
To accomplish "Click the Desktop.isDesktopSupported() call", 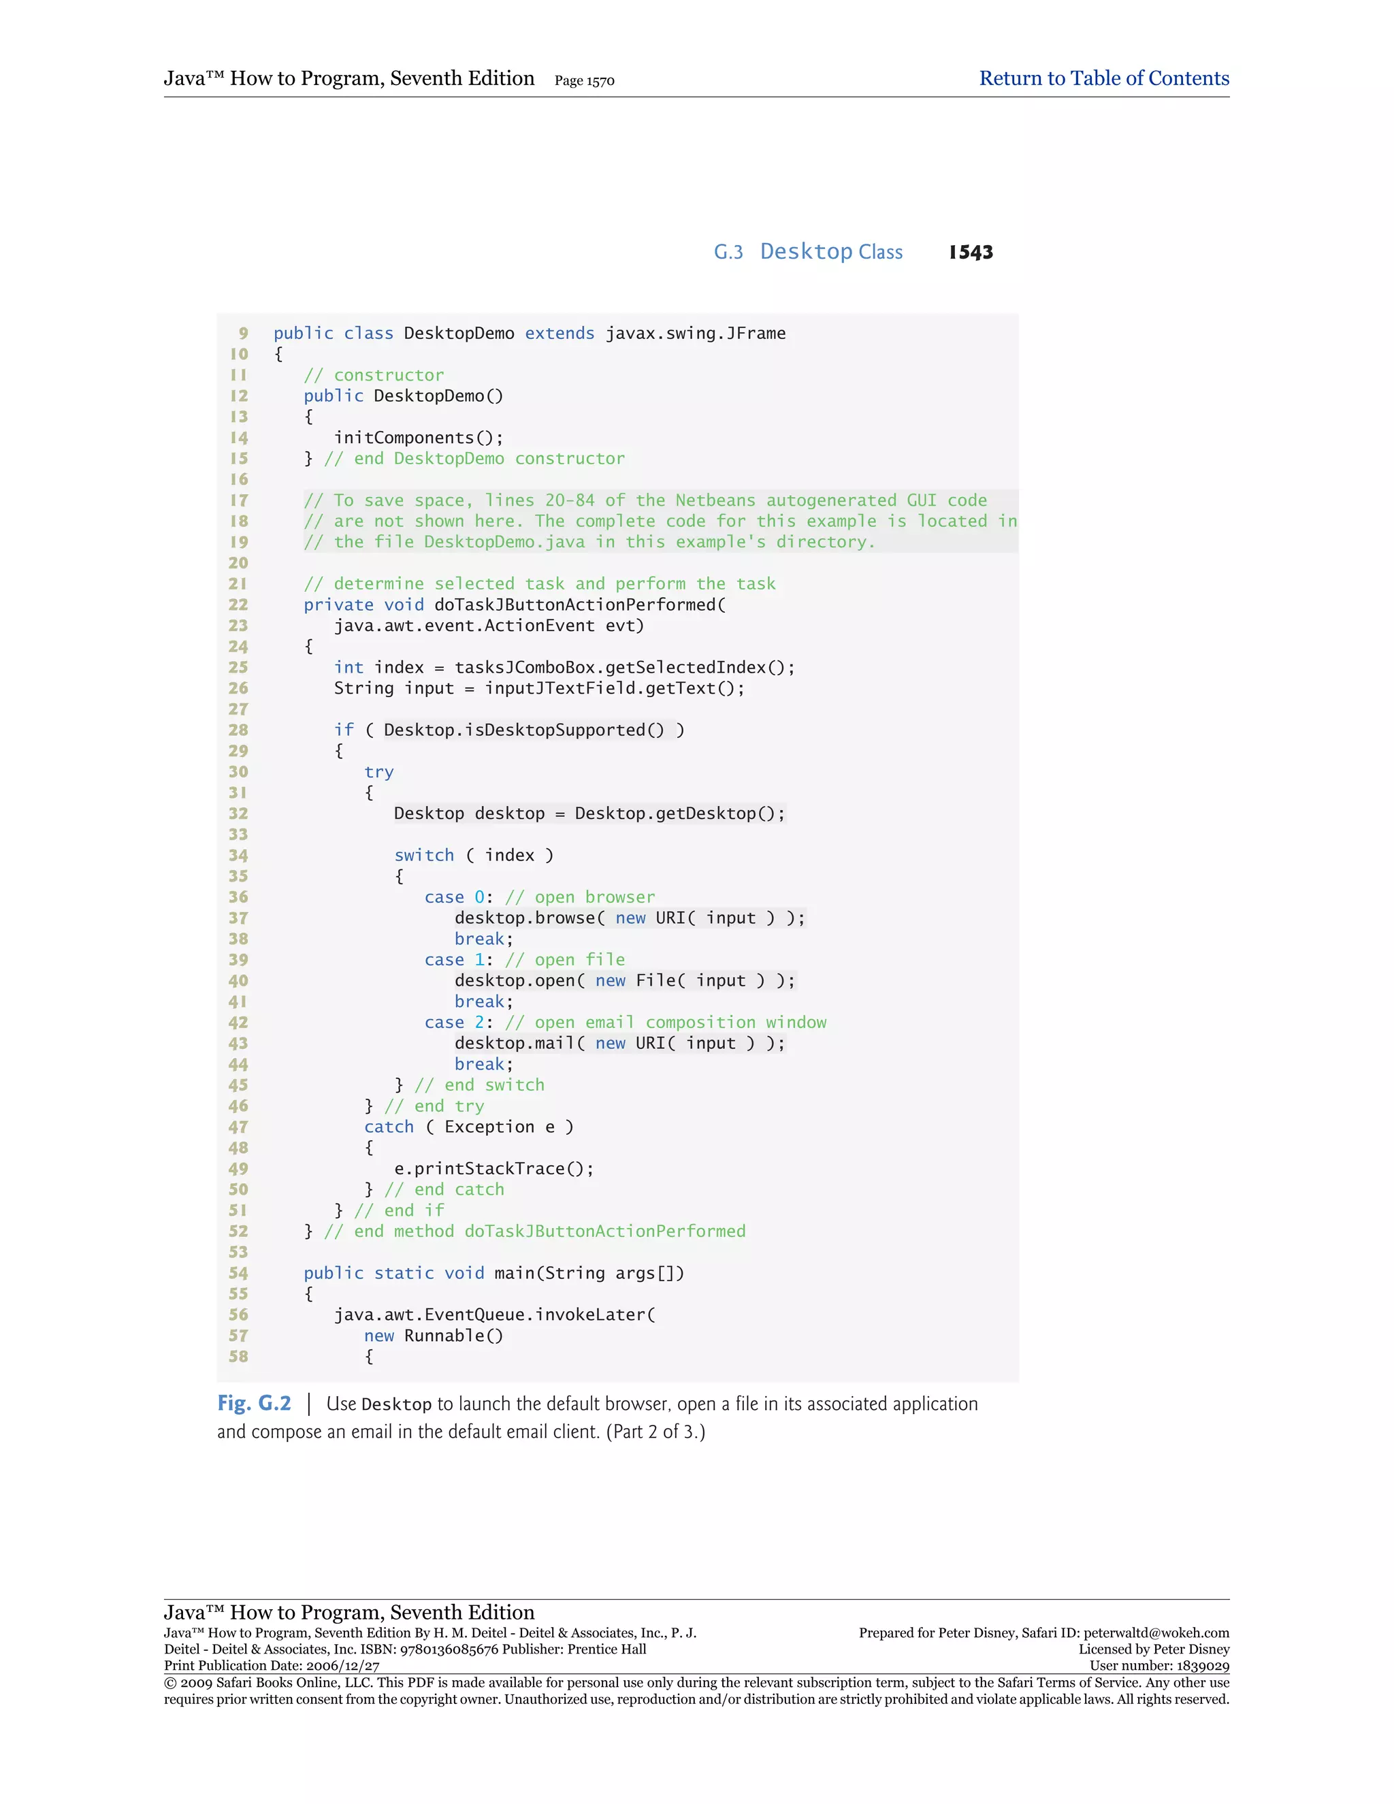I will point(523,730).
